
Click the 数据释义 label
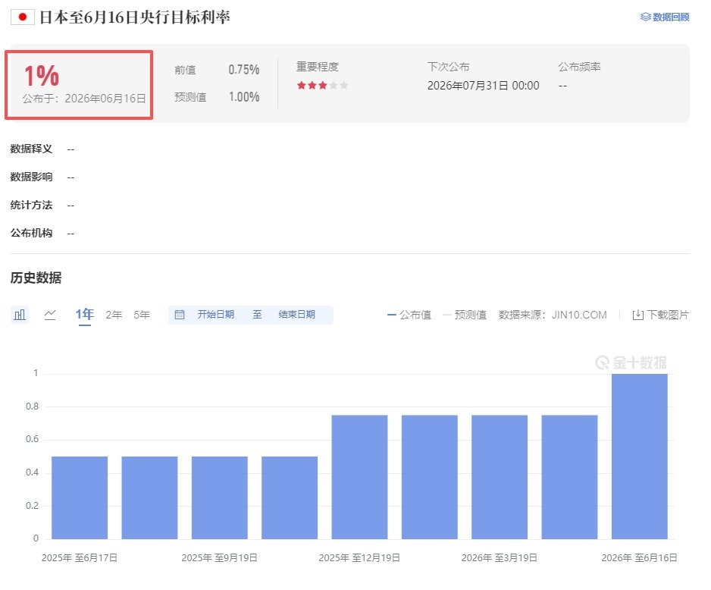pyautogui.click(x=31, y=149)
